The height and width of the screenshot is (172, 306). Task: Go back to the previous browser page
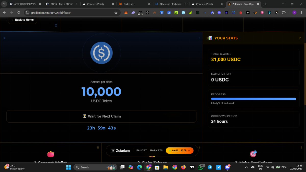4,13
